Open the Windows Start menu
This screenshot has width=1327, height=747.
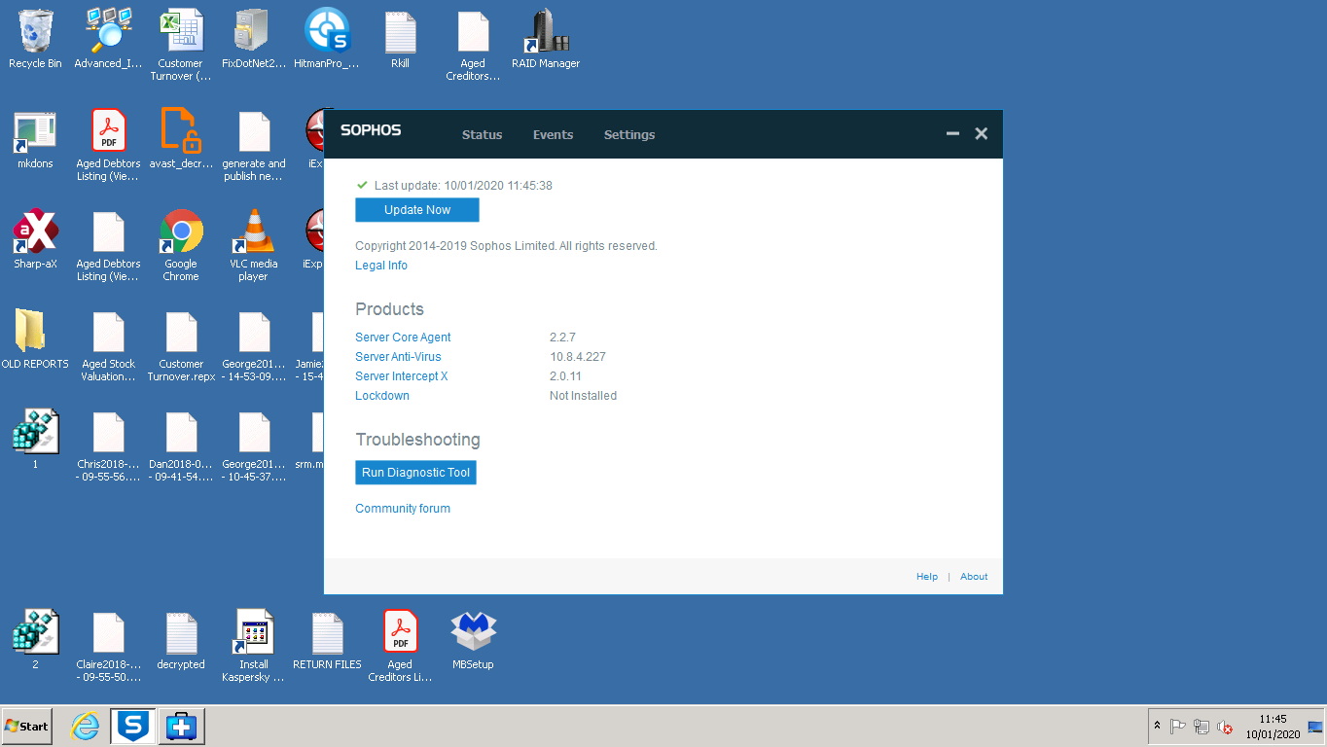pos(27,726)
